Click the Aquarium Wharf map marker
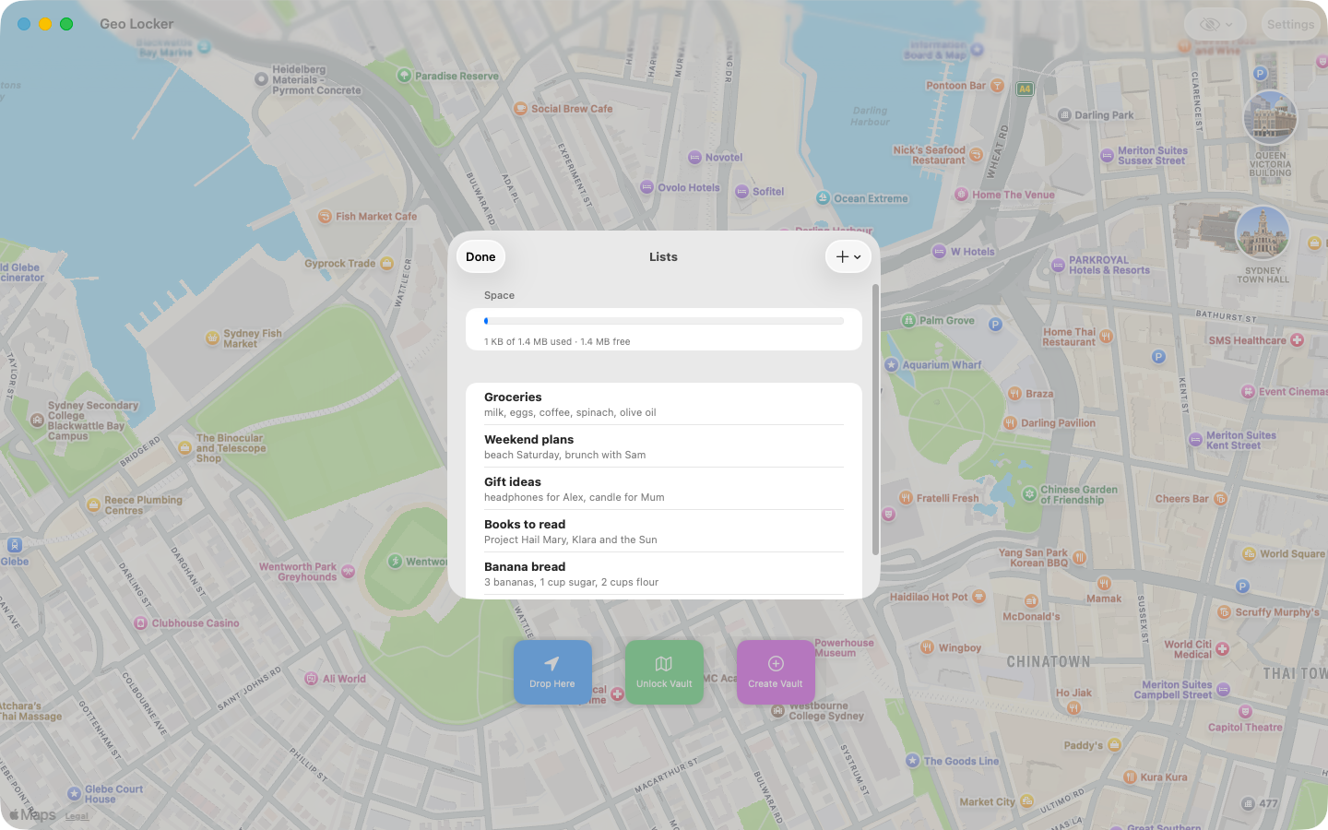 pyautogui.click(x=891, y=365)
